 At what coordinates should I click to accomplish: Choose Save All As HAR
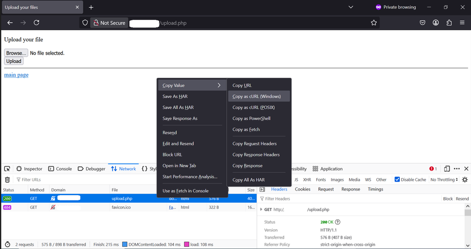192,108
